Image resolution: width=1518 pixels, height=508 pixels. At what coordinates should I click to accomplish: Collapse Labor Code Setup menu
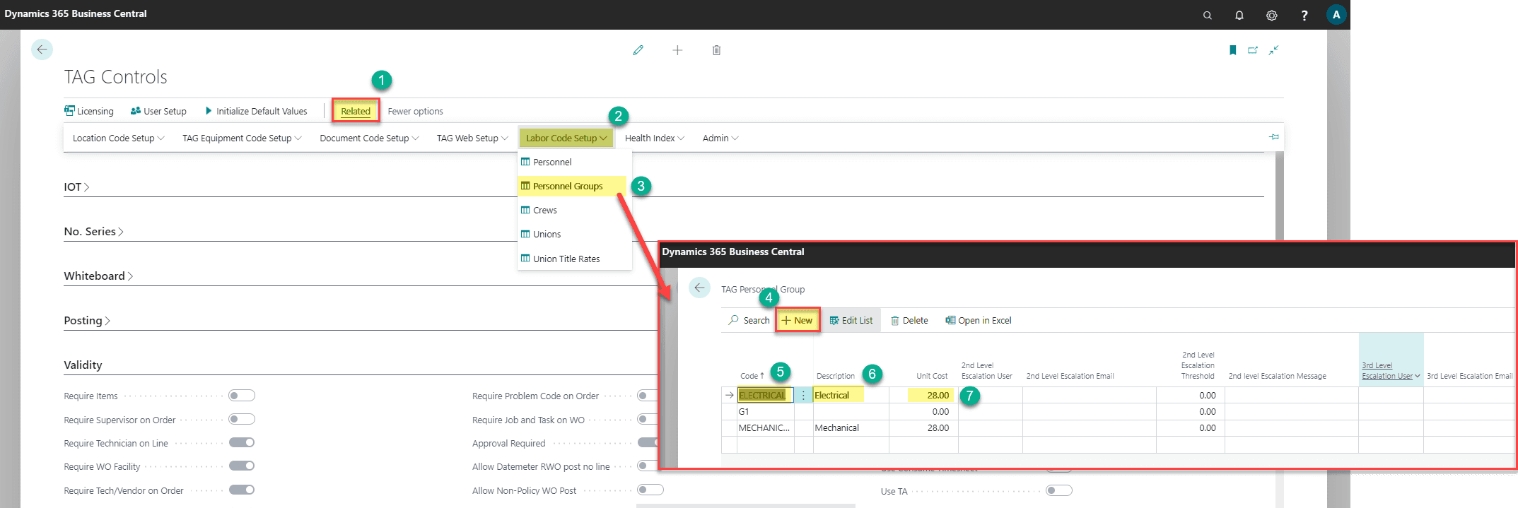pyautogui.click(x=566, y=138)
